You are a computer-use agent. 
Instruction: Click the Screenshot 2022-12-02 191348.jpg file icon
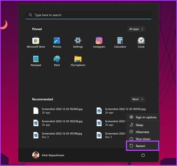(36, 135)
